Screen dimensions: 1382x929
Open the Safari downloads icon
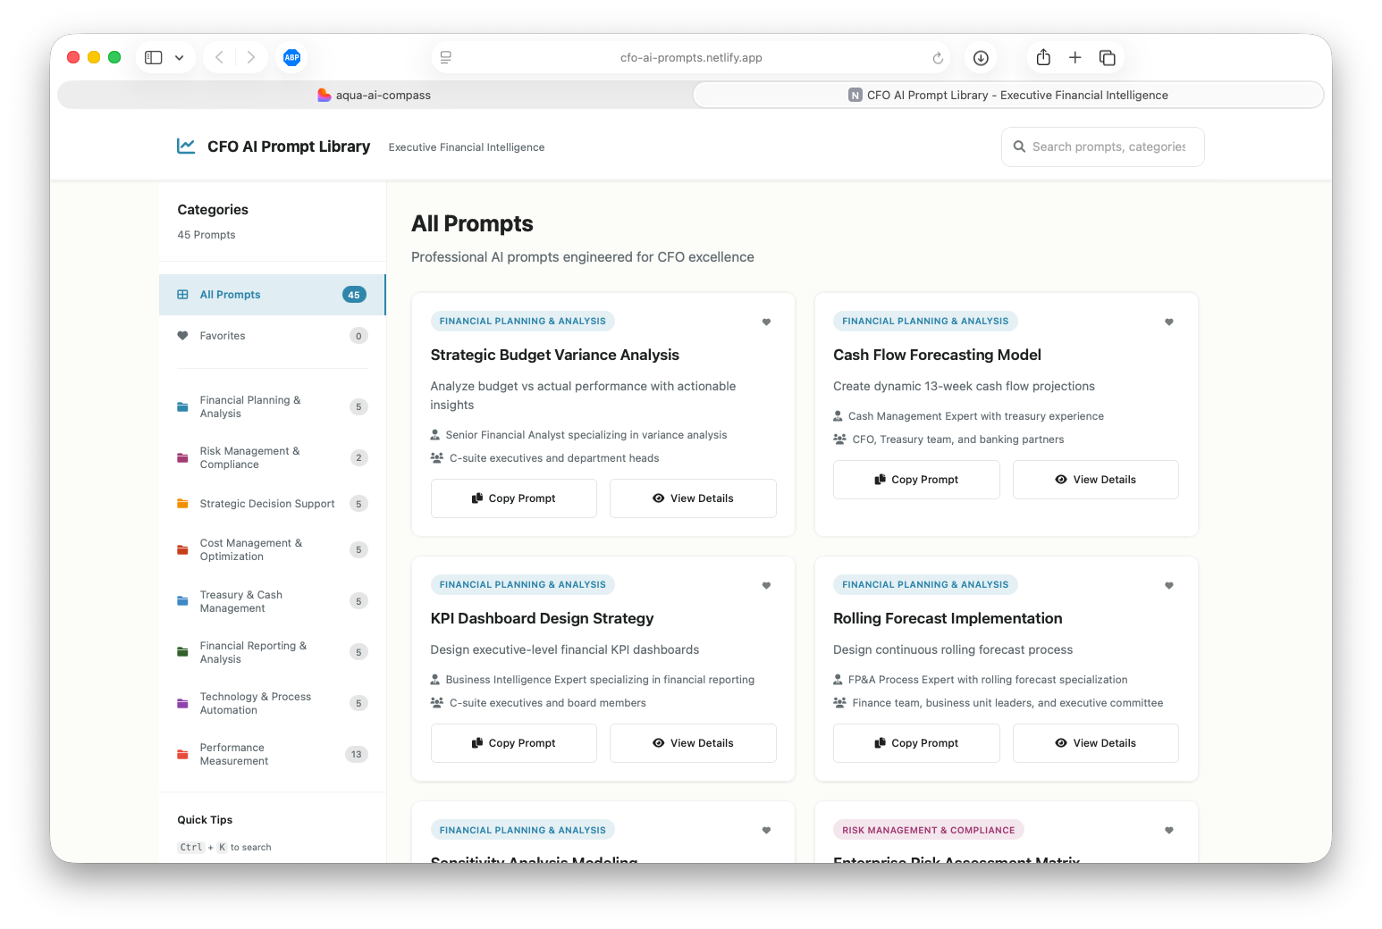coord(981,58)
